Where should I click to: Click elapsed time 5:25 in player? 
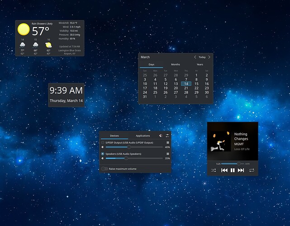click(x=218, y=164)
